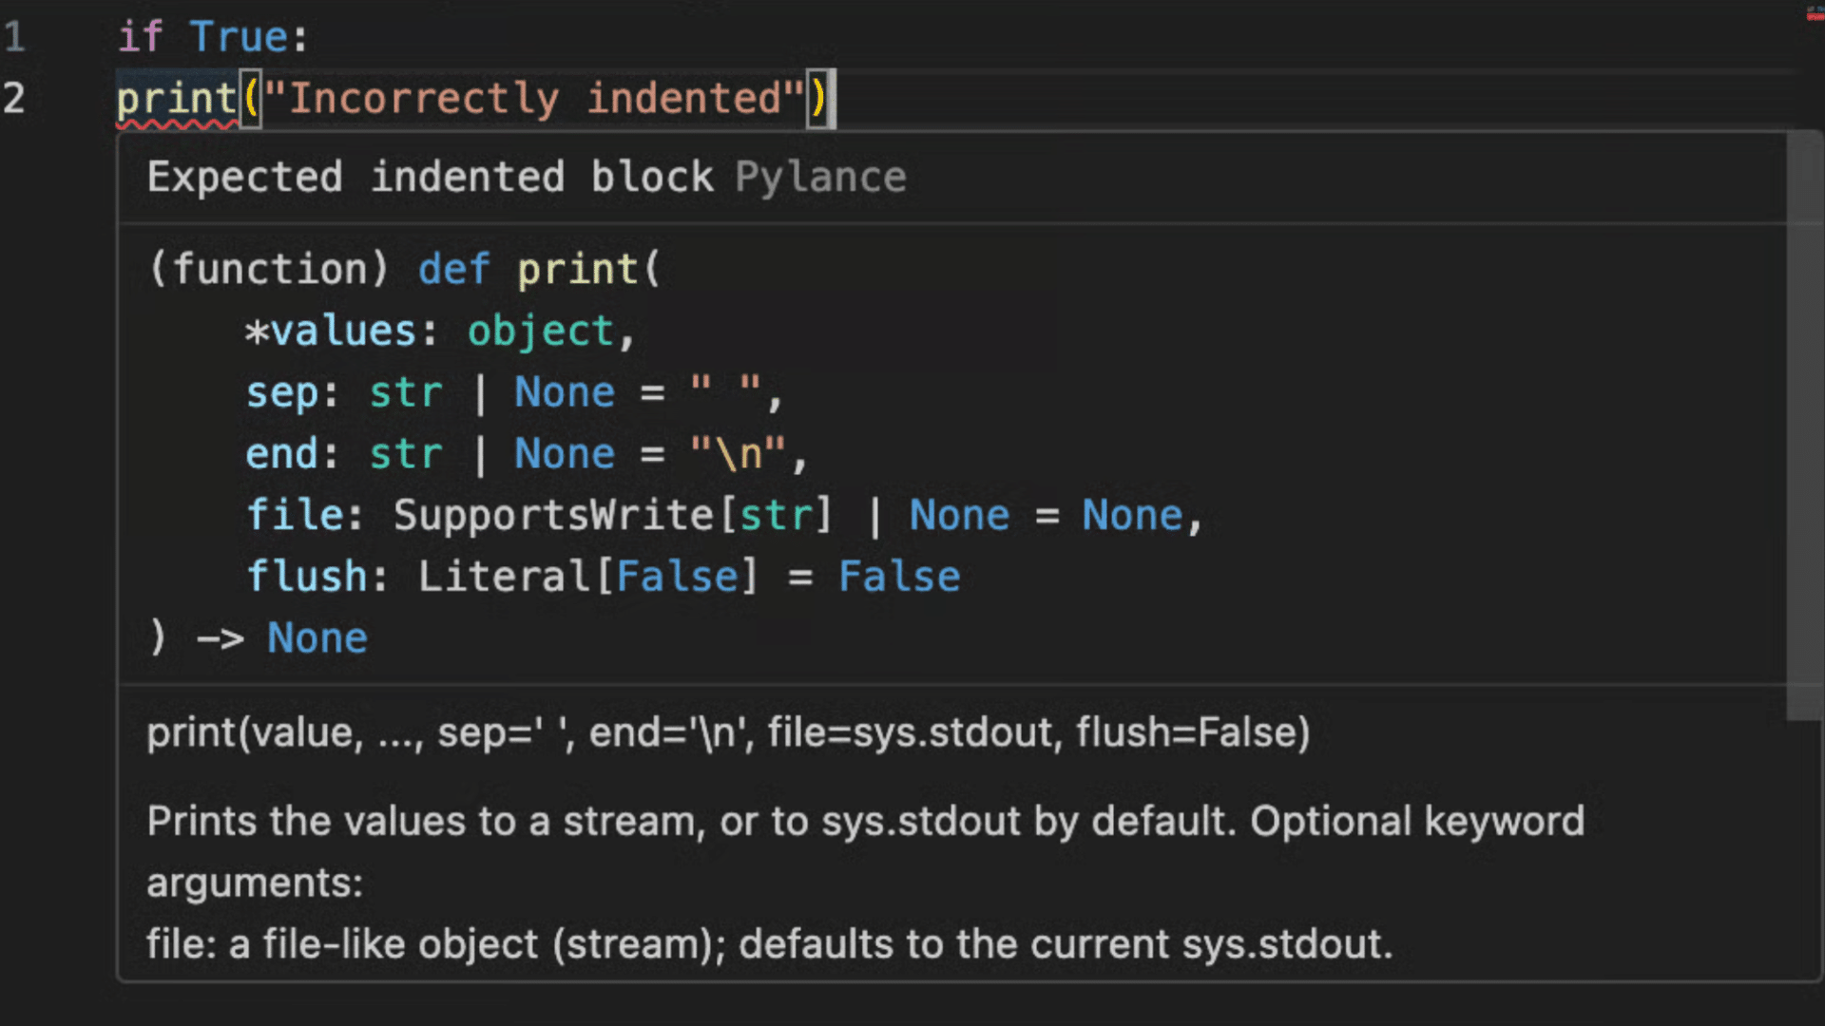Viewport: 1825px width, 1026px height.
Task: Click 'def' keyword in the hover signature
Action: pos(454,269)
